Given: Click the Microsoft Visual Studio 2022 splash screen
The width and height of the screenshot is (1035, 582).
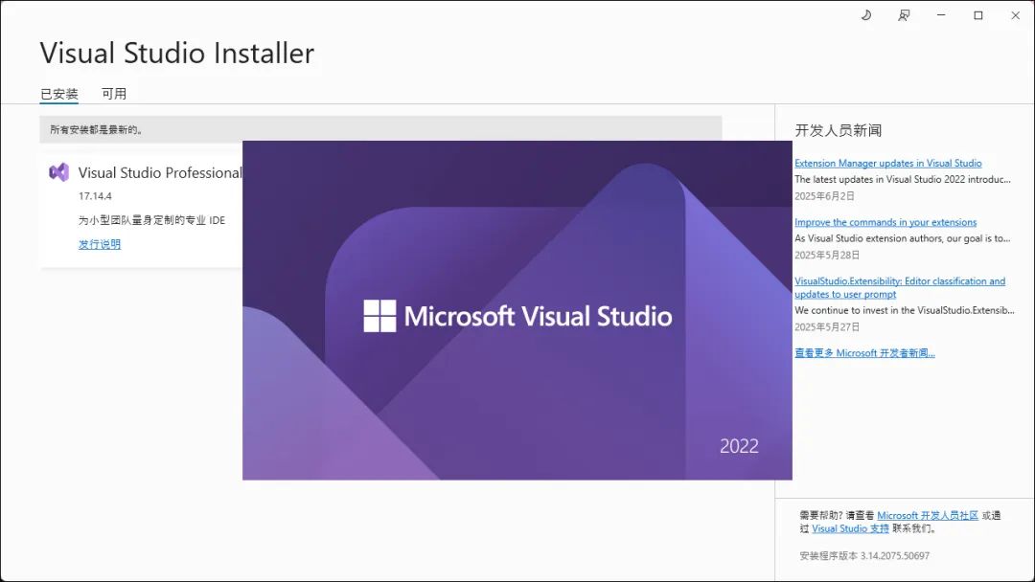Looking at the screenshot, I should coord(517,310).
